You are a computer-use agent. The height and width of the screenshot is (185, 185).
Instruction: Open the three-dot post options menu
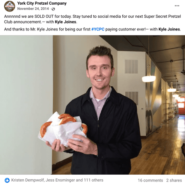[177, 6]
